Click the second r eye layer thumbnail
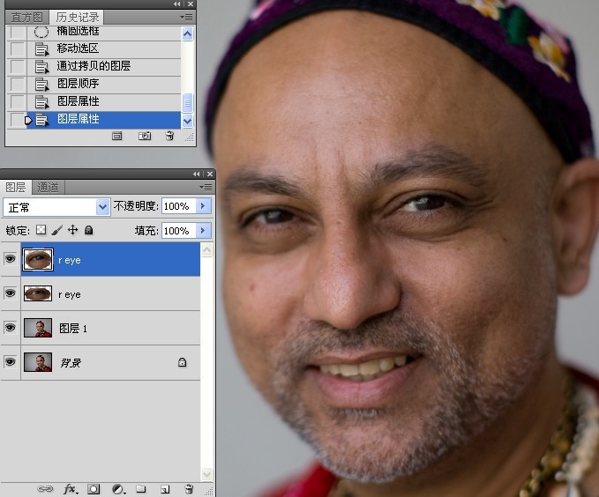 click(38, 293)
